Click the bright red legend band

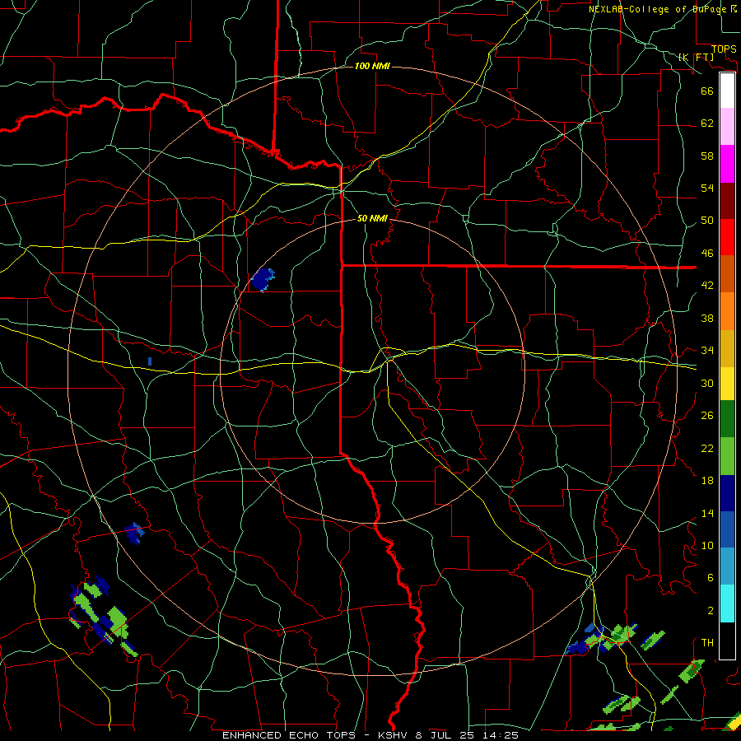(x=727, y=237)
